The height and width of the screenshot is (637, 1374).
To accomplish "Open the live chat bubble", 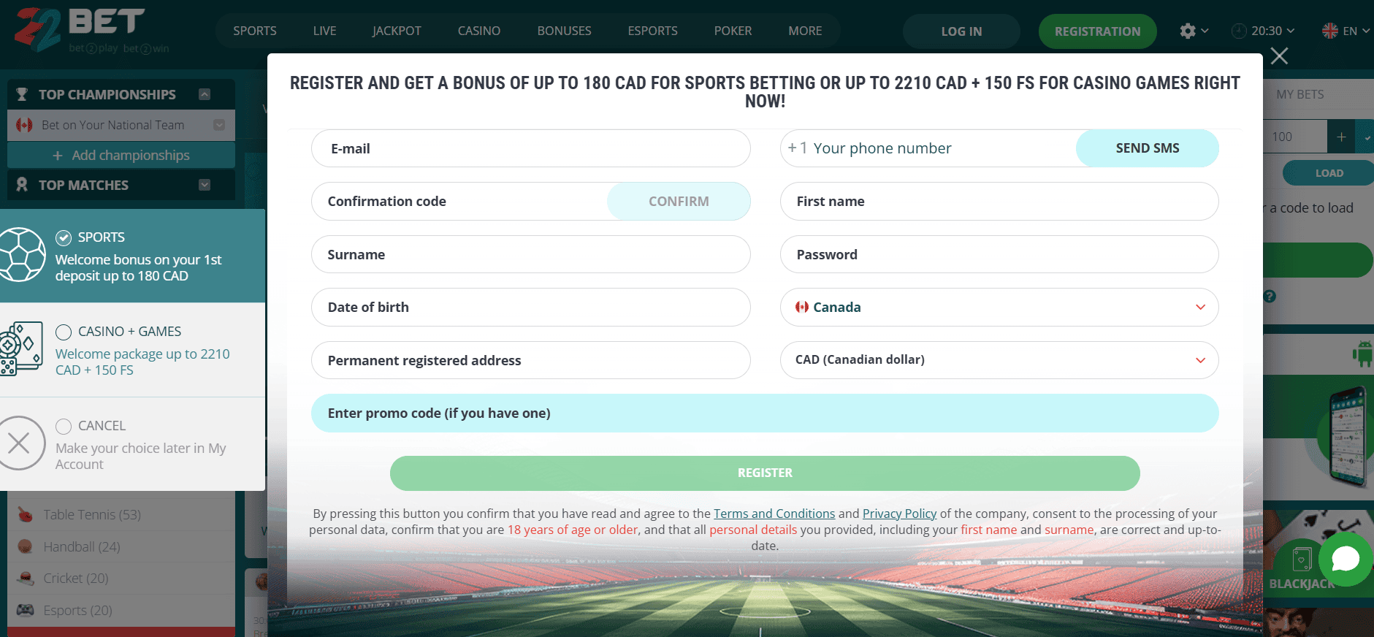I will coord(1345,559).
